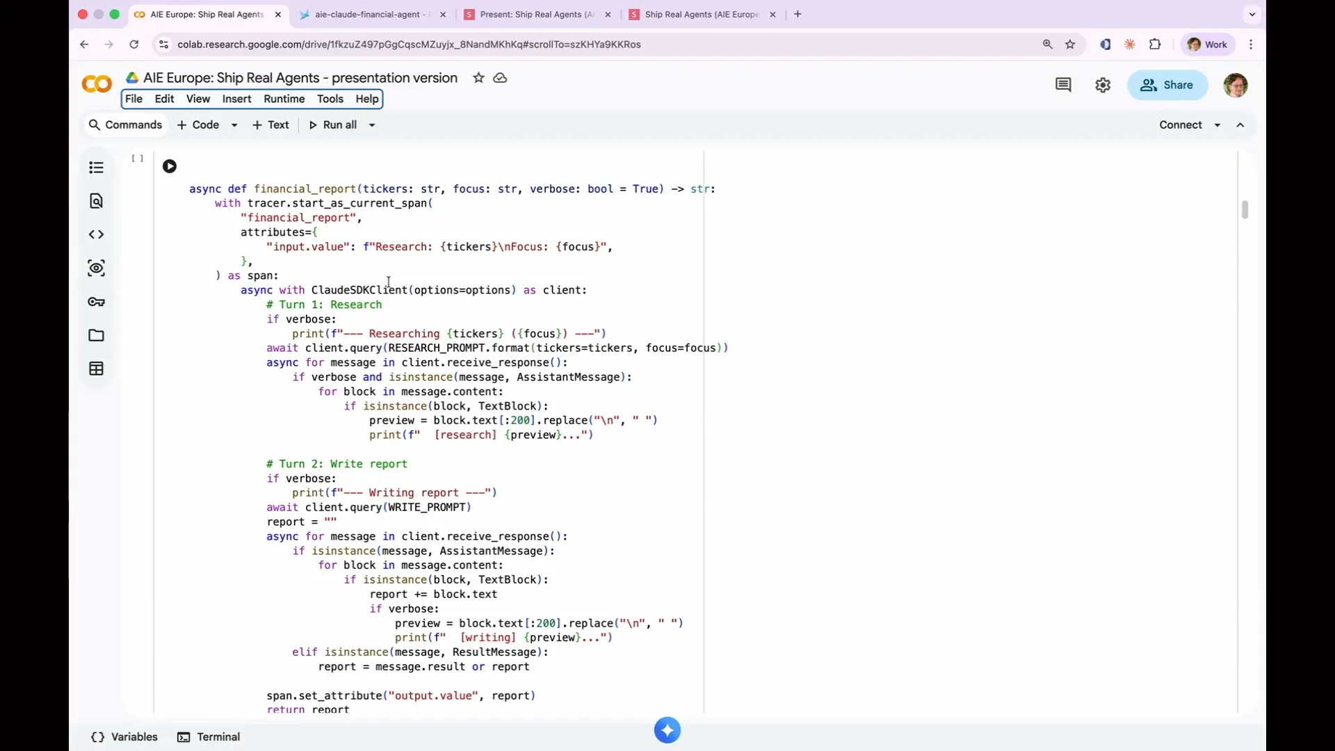Click the blue half-circle extension icon
Image resolution: width=1335 pixels, height=751 pixels.
click(1105, 45)
